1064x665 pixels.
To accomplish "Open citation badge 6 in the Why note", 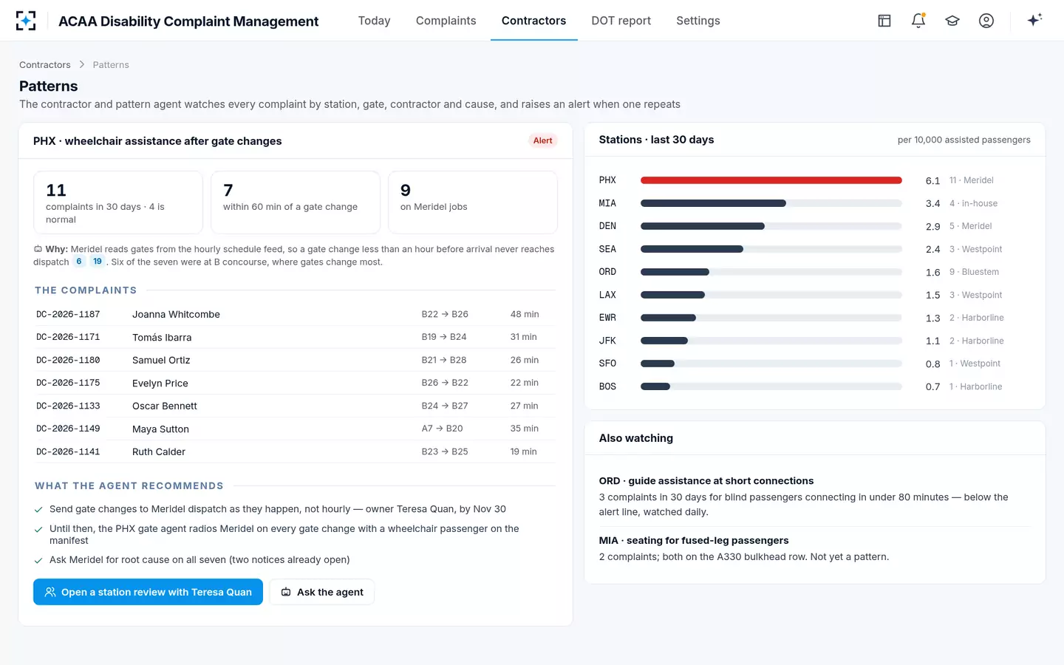I will (x=79, y=262).
